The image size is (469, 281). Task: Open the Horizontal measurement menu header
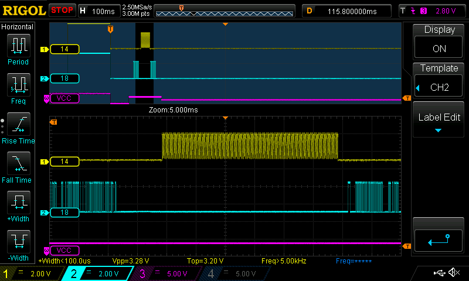click(18, 27)
